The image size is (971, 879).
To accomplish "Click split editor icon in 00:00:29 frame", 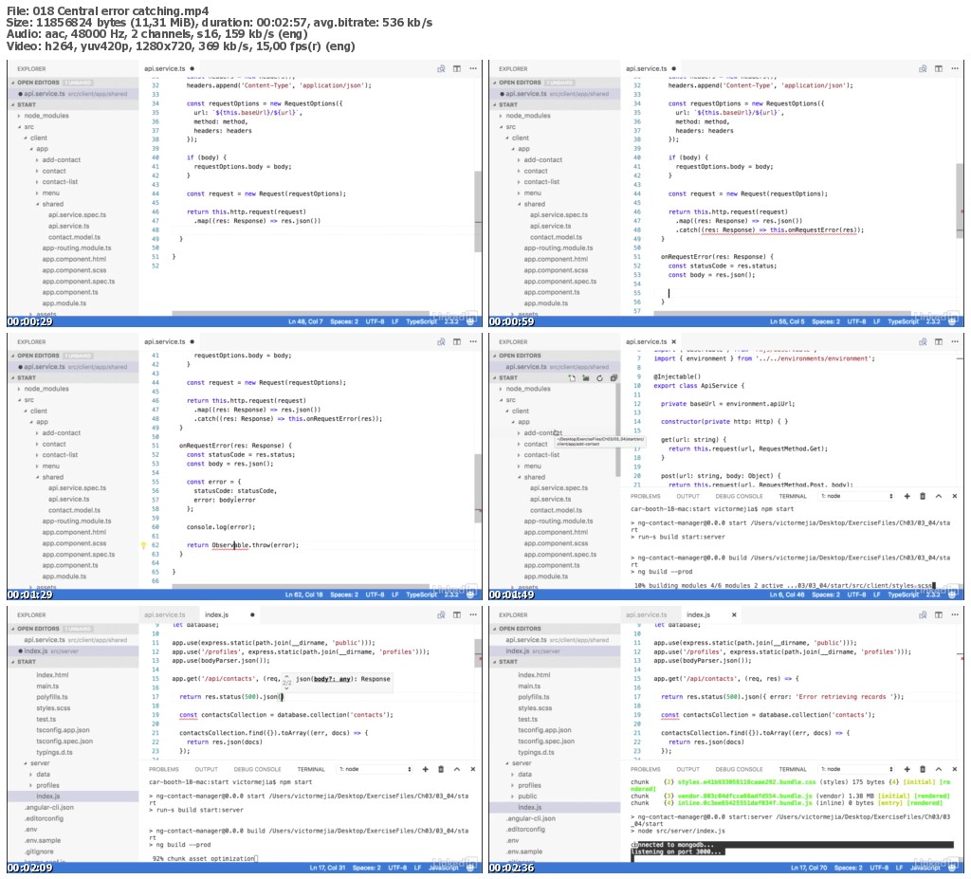I will coord(457,69).
